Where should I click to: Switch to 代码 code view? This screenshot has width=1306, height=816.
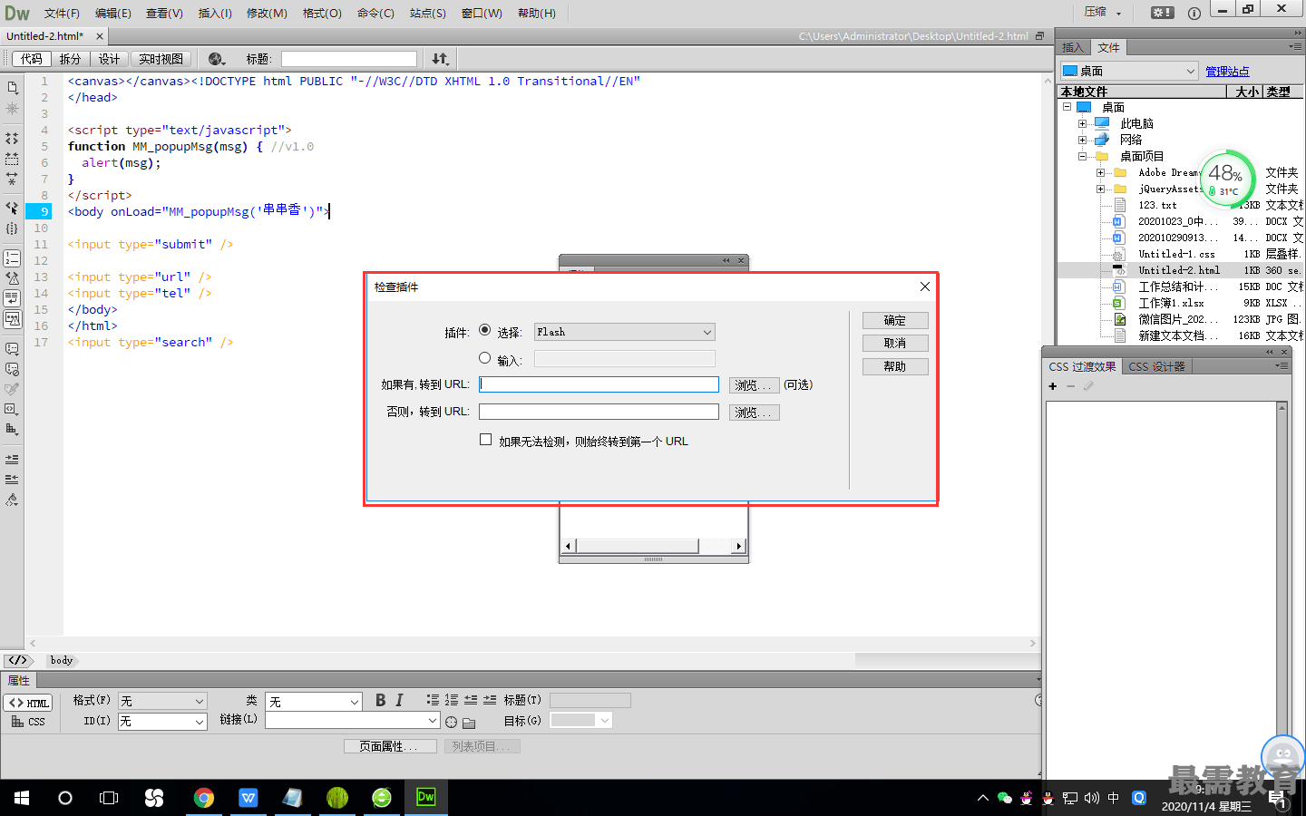pos(32,59)
